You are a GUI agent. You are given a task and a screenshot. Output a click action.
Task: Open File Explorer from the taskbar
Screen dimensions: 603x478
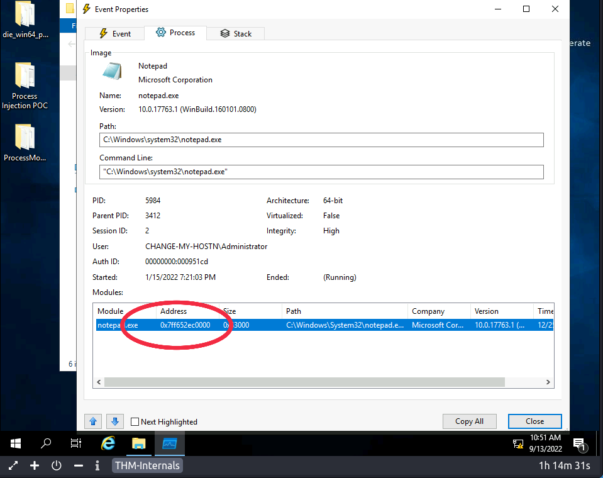pyautogui.click(x=139, y=443)
